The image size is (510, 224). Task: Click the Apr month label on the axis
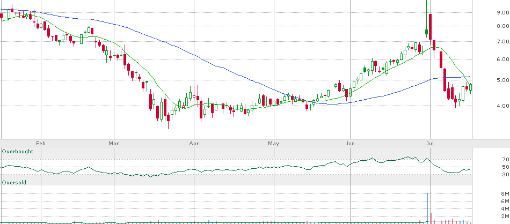click(194, 143)
